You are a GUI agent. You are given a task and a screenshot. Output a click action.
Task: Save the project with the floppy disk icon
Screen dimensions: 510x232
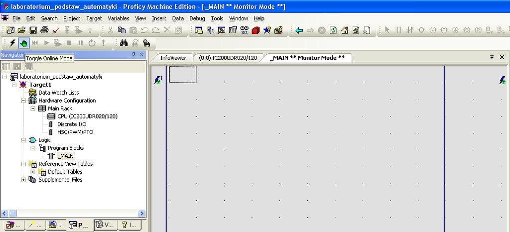point(33,30)
